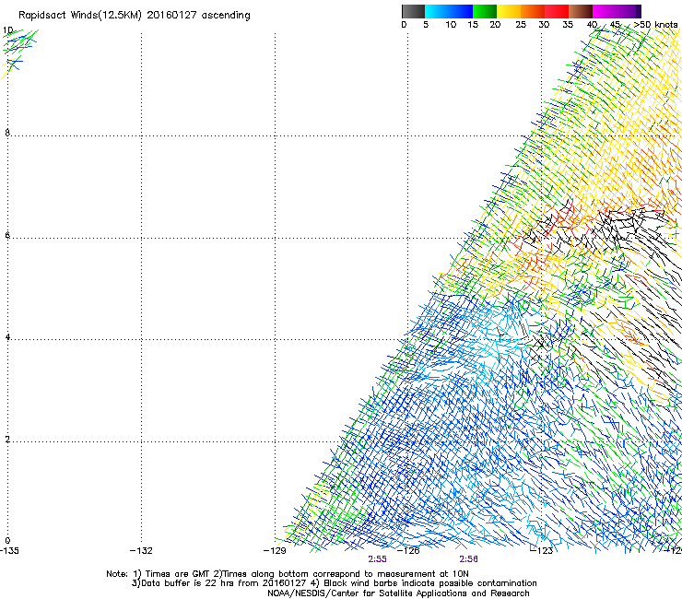Click the Rapidscat Winds title text

(x=135, y=16)
